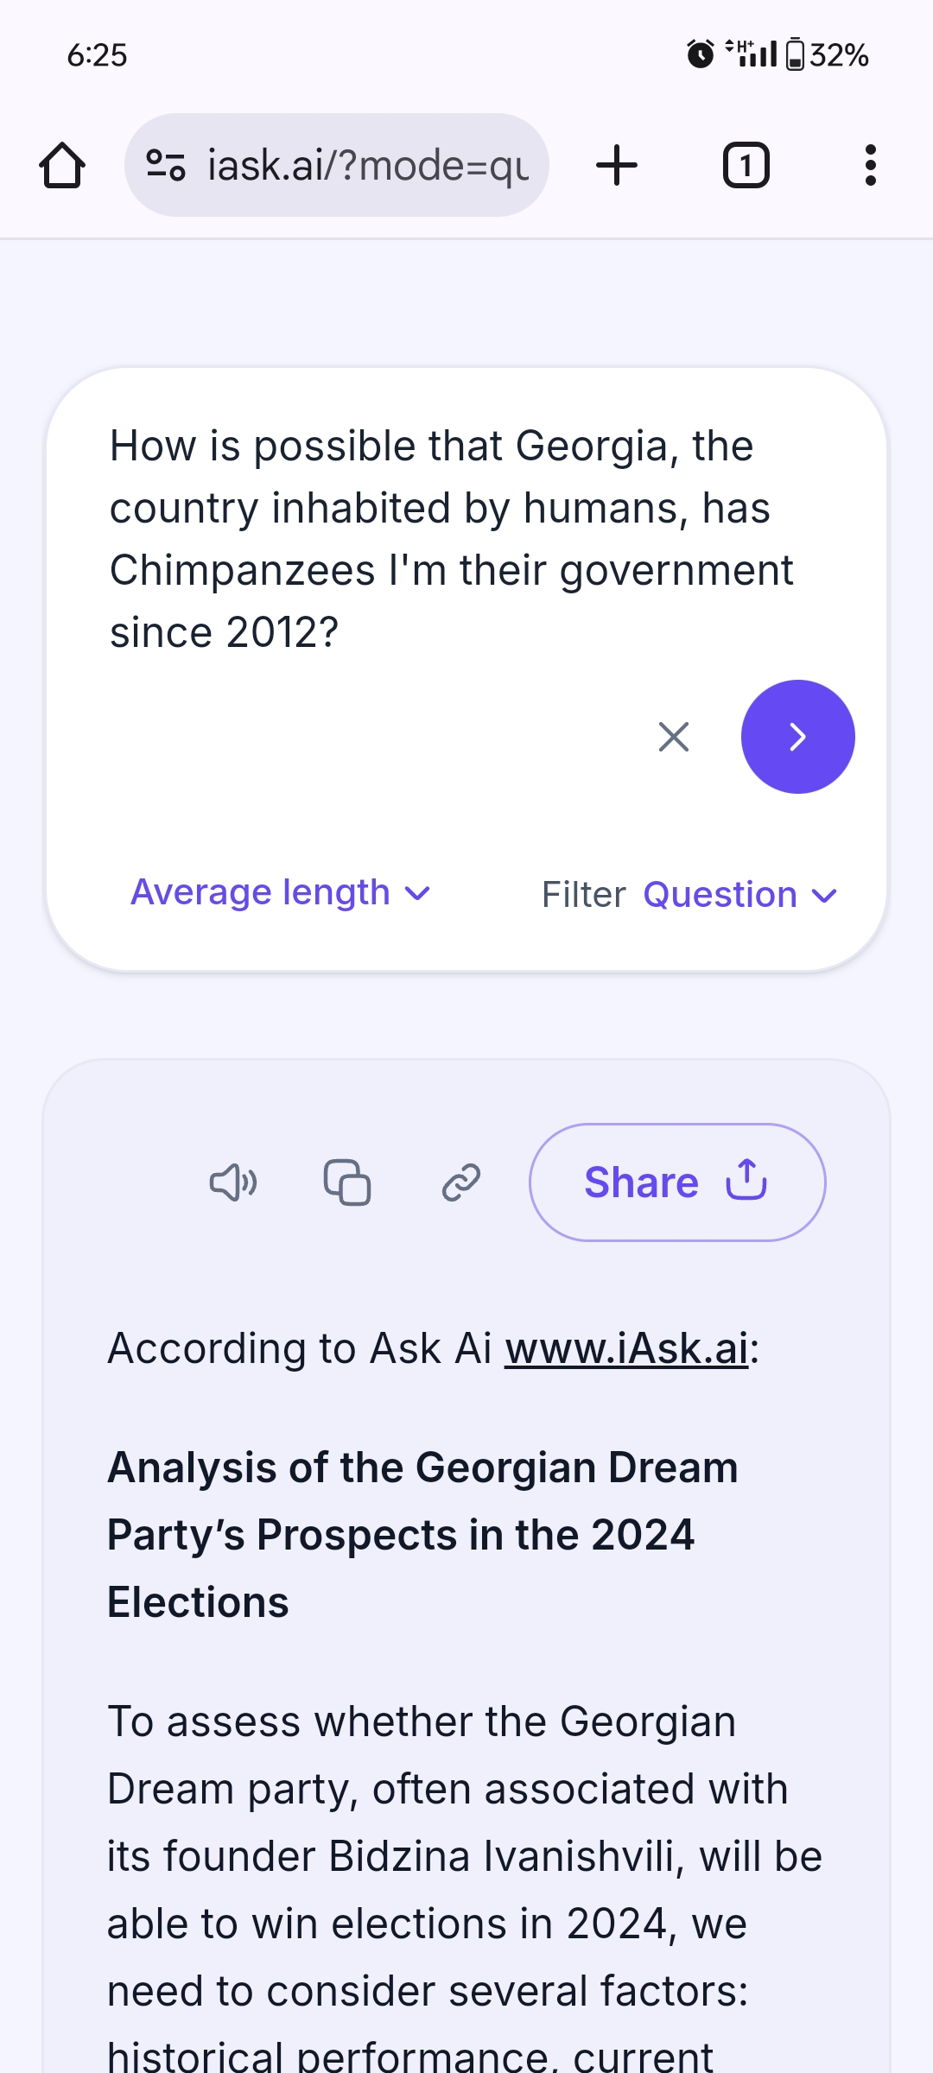Open site settings icon in address bar
933x2073 pixels.
[166, 165]
